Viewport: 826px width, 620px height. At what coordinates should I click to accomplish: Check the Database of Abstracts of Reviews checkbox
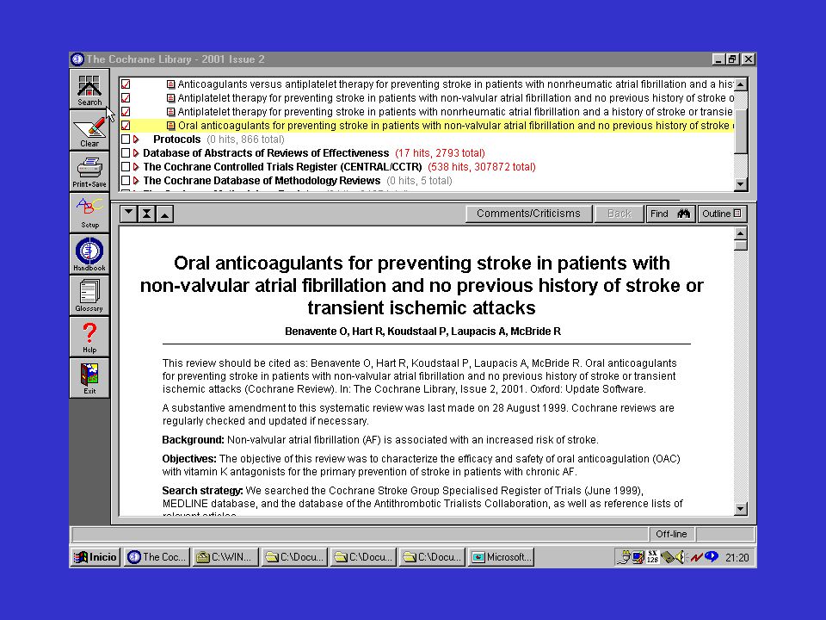click(x=126, y=153)
